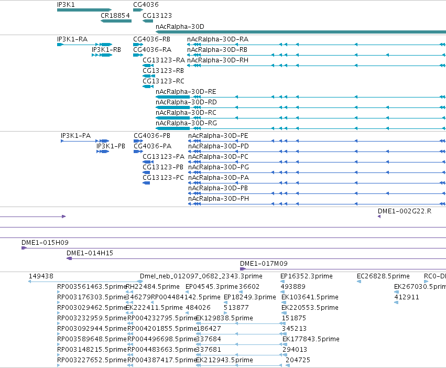Viewport: 446px width, 368px height.
Task: Open the nAcRalpha-30D-RG transcript
Action: (x=186, y=123)
